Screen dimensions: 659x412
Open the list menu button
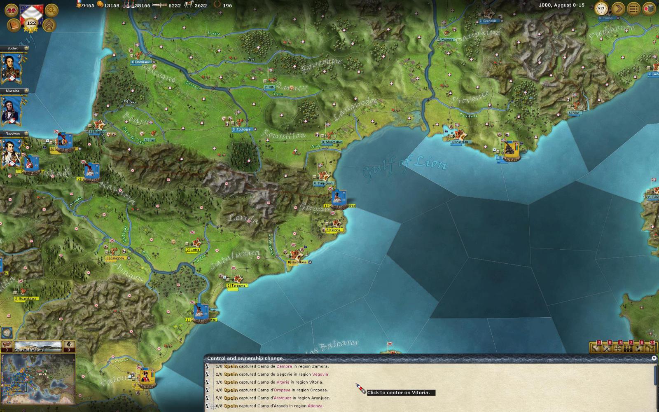coord(633,8)
